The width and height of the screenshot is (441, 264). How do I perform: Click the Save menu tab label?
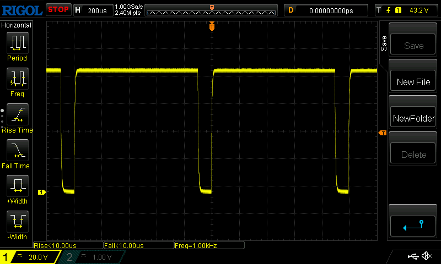(x=384, y=43)
